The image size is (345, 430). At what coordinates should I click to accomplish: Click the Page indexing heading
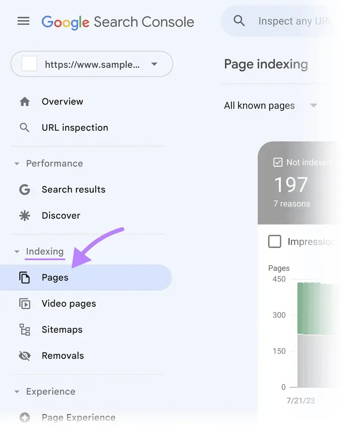[266, 64]
